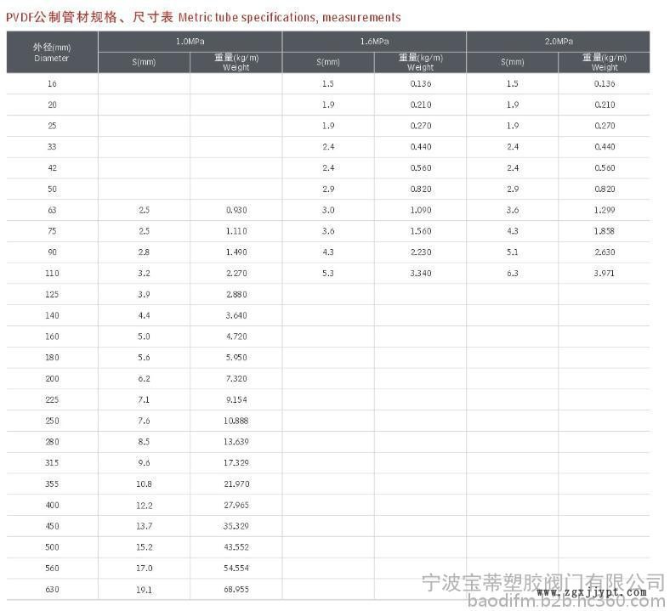Screen dimensions: 670x611
Task: Select the 2.0MPa column group header
Action: 558,41
